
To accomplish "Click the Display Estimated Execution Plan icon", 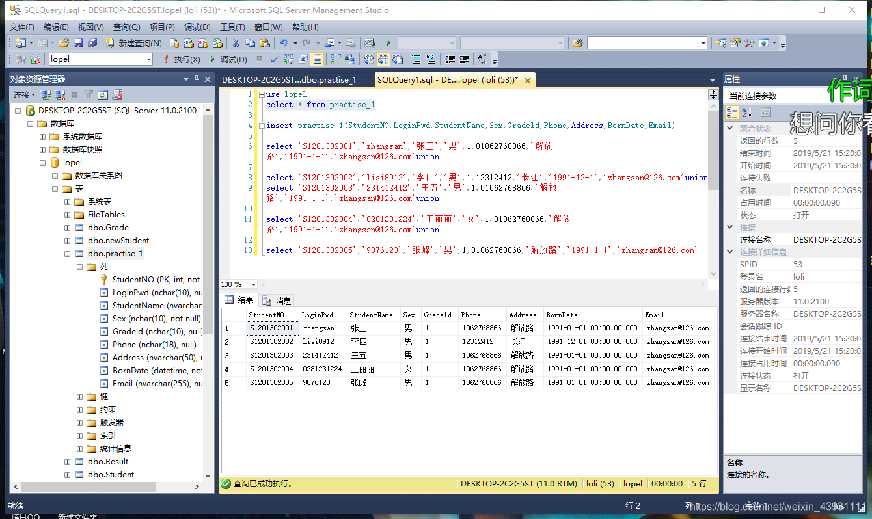I will (x=288, y=59).
